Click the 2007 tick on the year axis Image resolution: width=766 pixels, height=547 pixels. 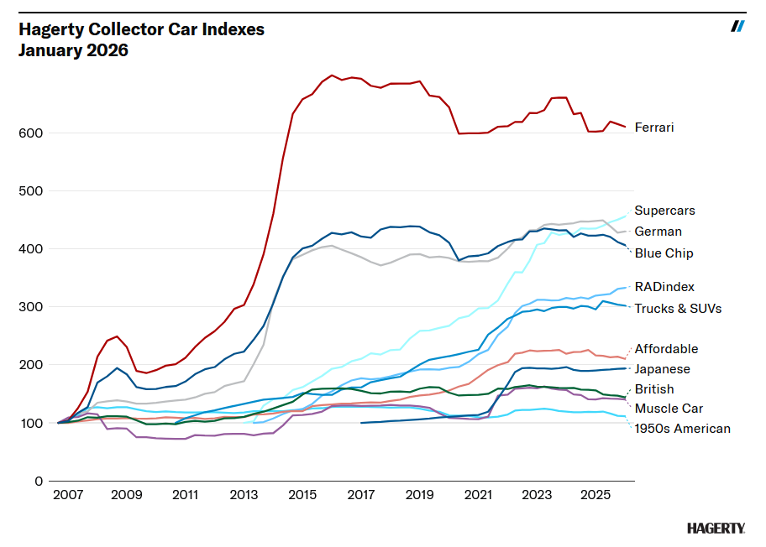pos(66,495)
